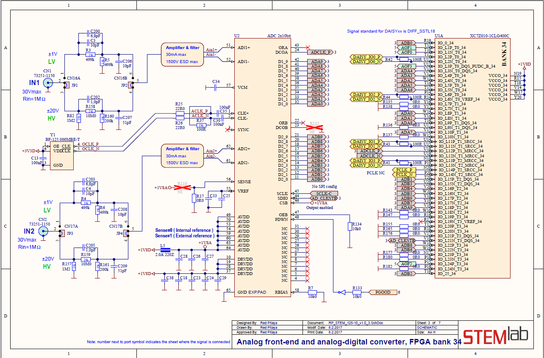
Task: Click resistor R44 symbol
Action: point(404,97)
